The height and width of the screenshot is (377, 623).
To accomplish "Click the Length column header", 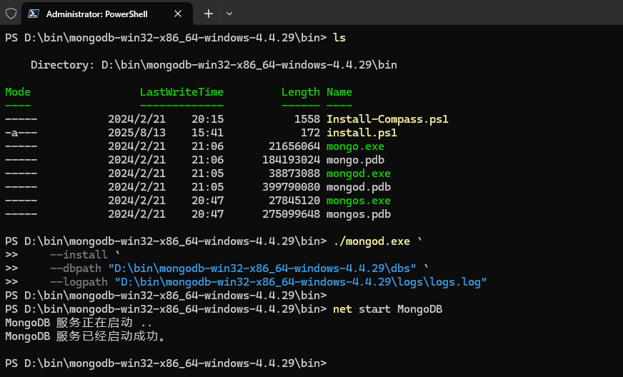I will pos(300,92).
